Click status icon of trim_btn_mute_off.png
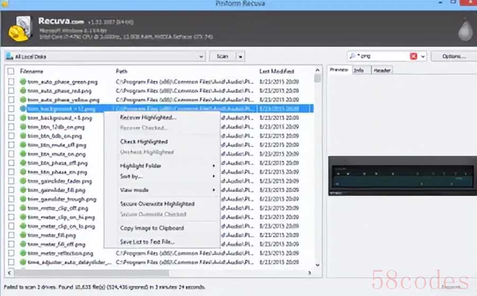 tap(23, 145)
